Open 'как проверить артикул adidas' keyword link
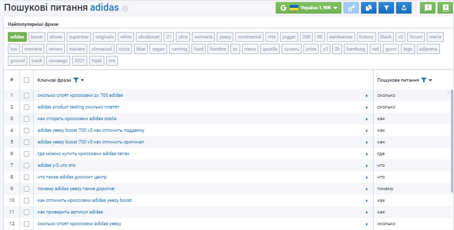Viewport: 454px width, 230px height. [x=70, y=212]
